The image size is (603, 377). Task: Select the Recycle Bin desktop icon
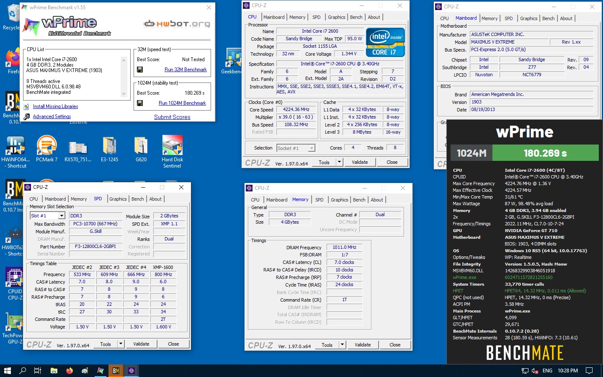click(x=12, y=18)
